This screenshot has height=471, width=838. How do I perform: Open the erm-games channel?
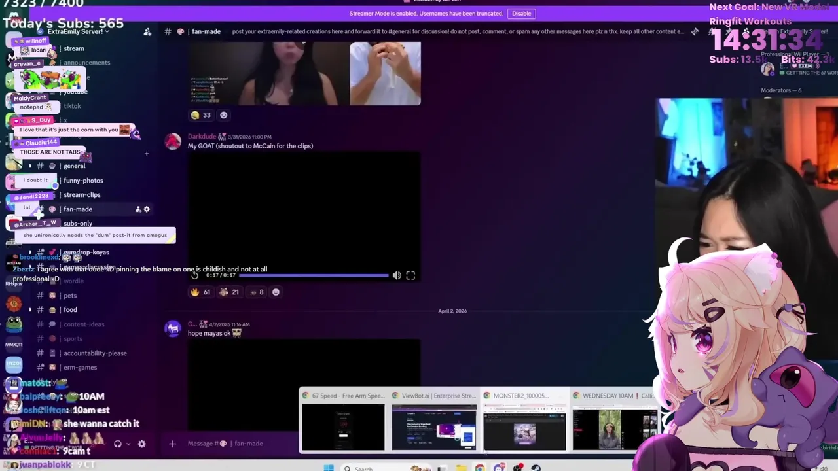tap(80, 368)
